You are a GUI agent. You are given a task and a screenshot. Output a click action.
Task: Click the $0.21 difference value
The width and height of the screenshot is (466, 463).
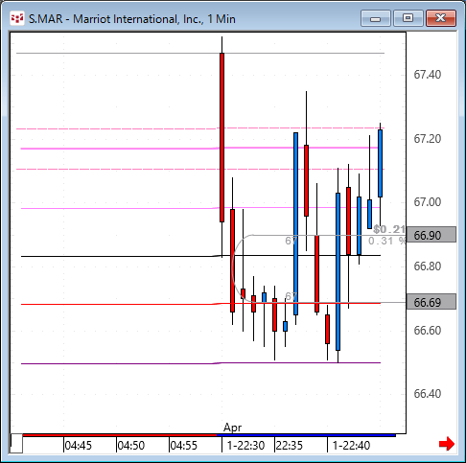click(389, 229)
